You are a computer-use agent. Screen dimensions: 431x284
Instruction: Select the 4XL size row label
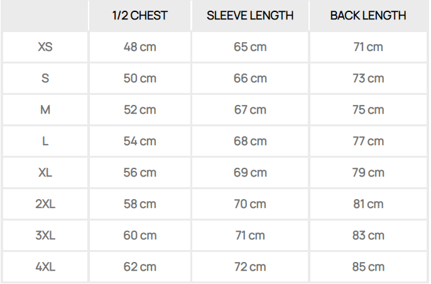click(x=45, y=267)
